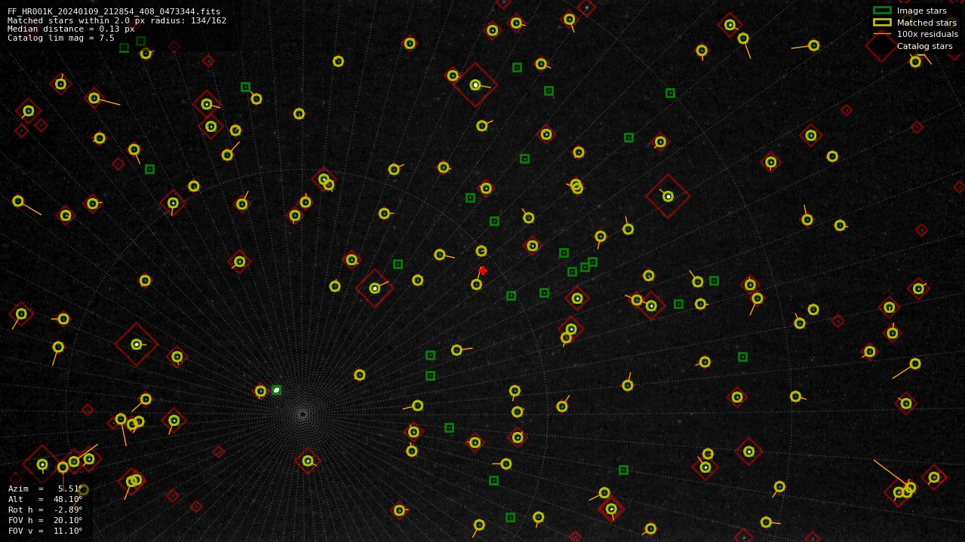Click the yellow Matched stars legend swatch
Screen dimensions: 965x542
(x=882, y=23)
